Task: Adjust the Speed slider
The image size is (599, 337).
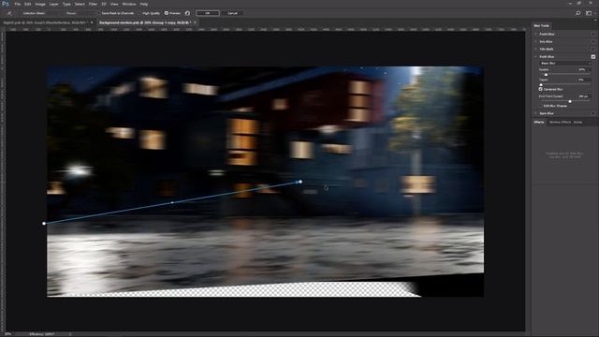Action: (545, 74)
